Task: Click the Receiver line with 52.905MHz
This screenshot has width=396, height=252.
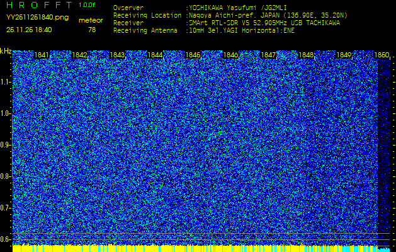Action: point(264,23)
